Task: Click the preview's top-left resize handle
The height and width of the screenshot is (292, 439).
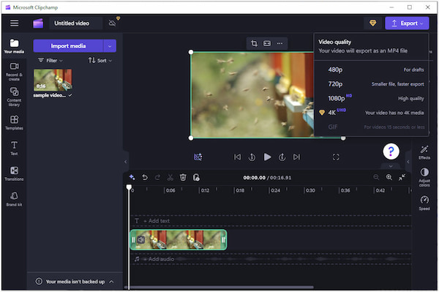Action: pyautogui.click(x=191, y=52)
